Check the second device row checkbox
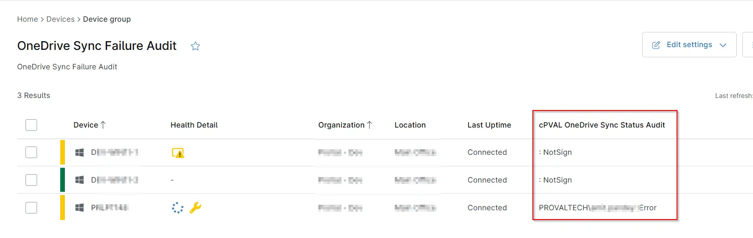The height and width of the screenshot is (238, 753). (31, 180)
